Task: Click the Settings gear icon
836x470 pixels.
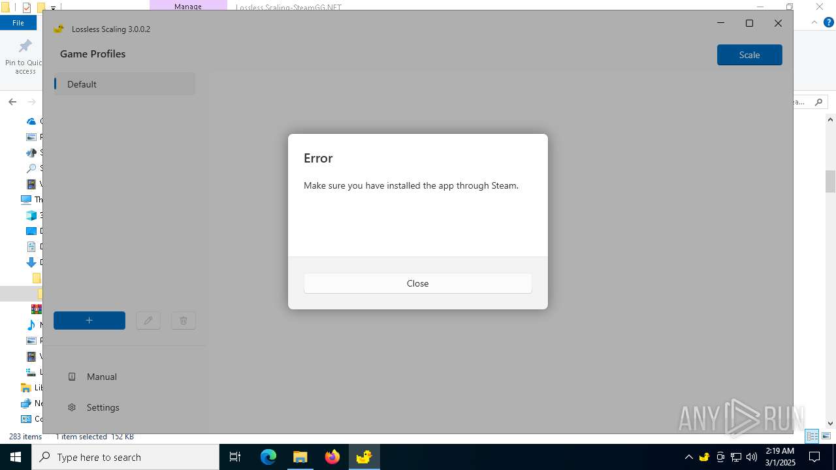Action: coord(72,407)
